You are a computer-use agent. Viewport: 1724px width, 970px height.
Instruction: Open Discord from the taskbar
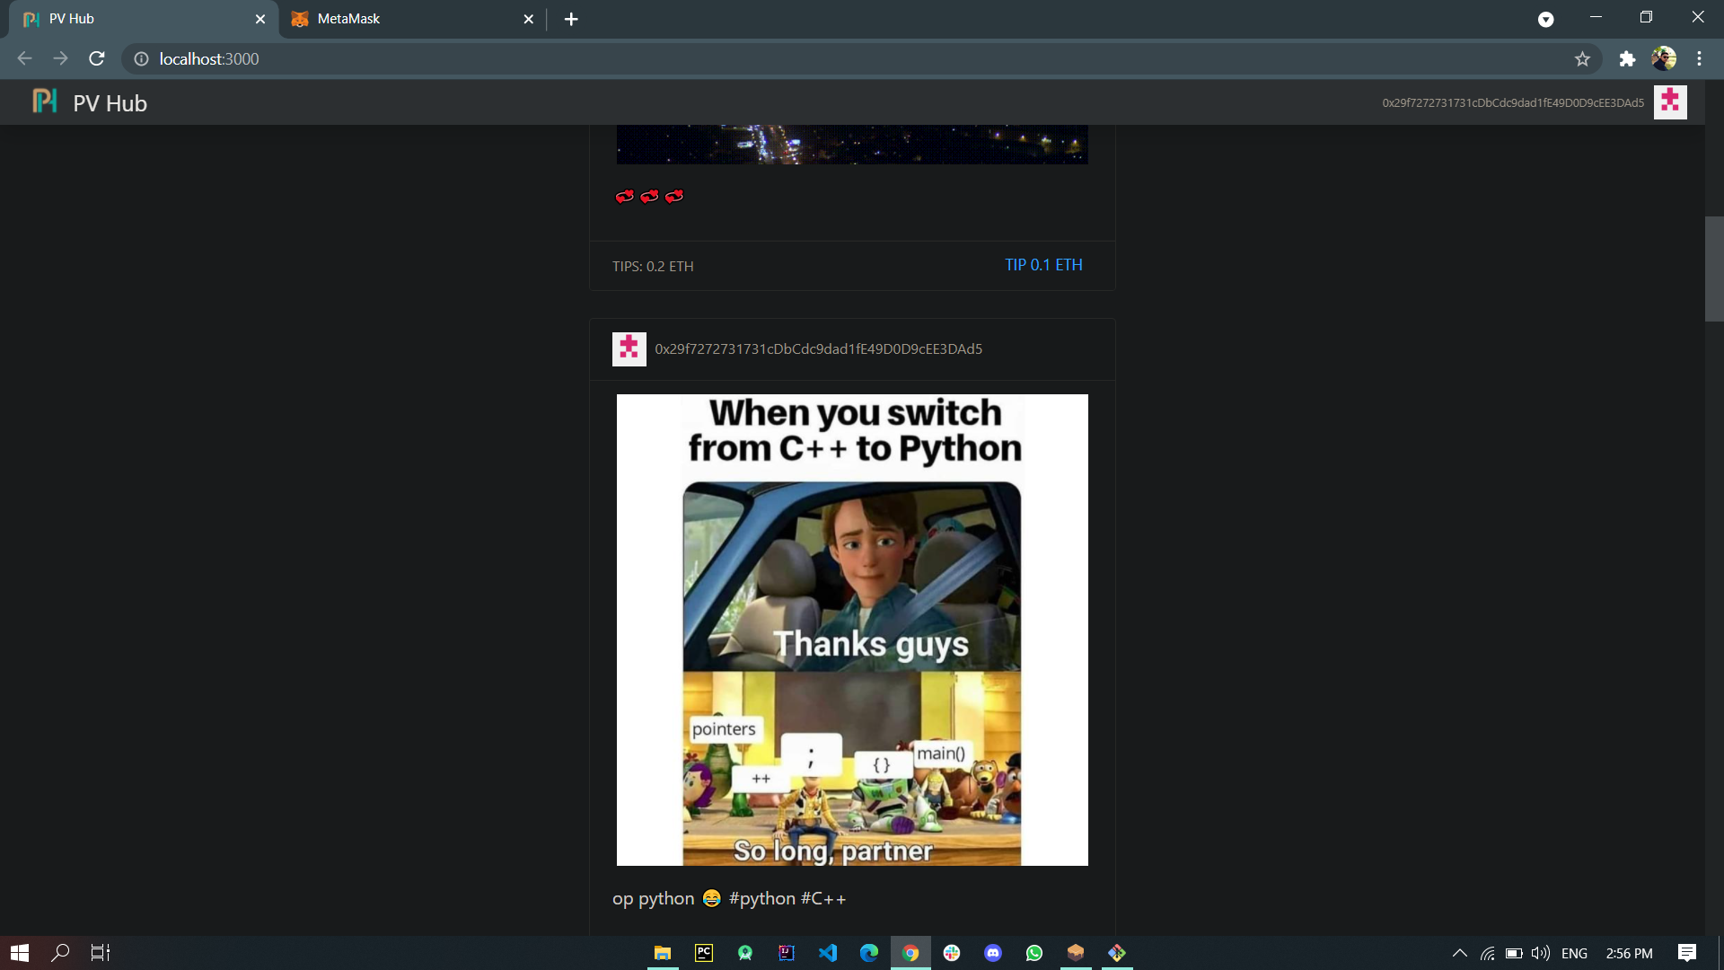pos(993,953)
